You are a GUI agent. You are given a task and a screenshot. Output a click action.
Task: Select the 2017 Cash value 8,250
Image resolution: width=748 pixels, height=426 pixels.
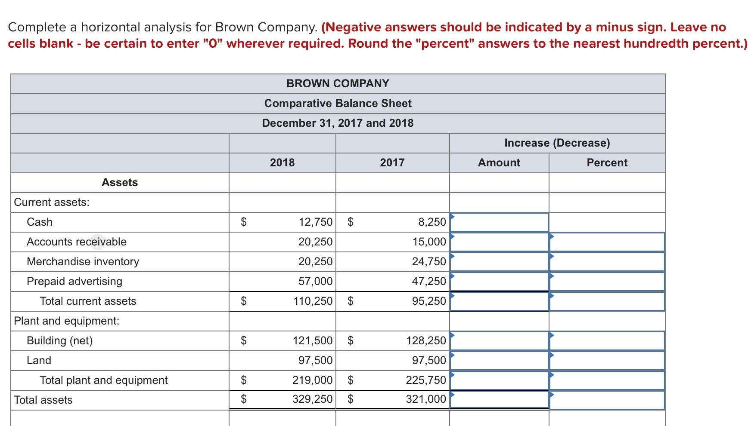(x=432, y=222)
